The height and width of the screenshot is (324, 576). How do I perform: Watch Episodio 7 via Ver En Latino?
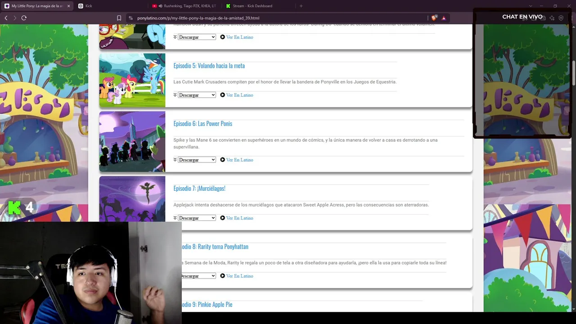tap(239, 218)
